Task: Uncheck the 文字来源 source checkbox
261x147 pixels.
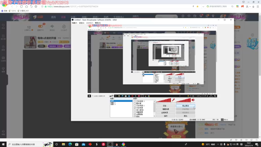Action: 135,108
